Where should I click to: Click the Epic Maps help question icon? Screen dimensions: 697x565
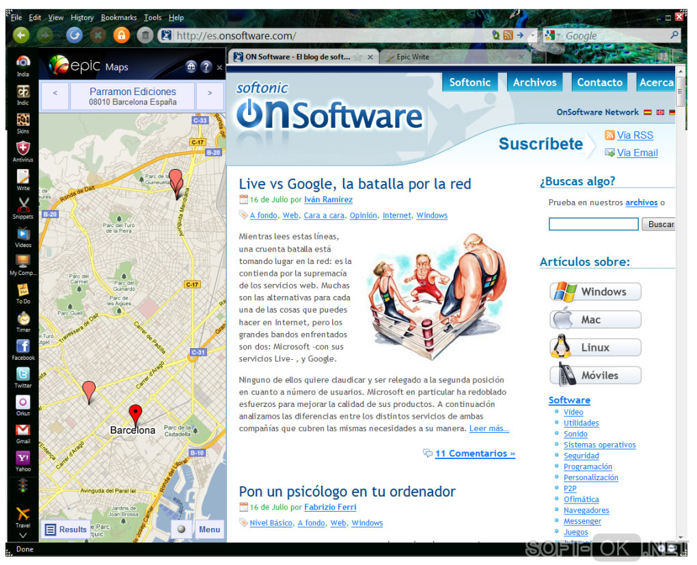tap(206, 67)
